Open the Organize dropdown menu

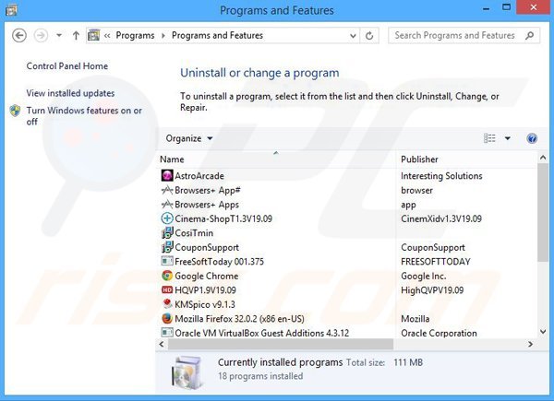click(189, 138)
